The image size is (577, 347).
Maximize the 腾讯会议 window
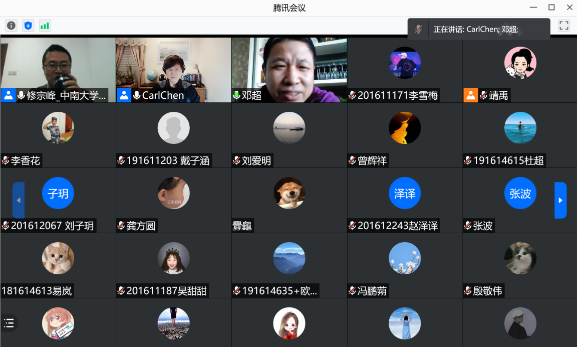[x=551, y=8]
